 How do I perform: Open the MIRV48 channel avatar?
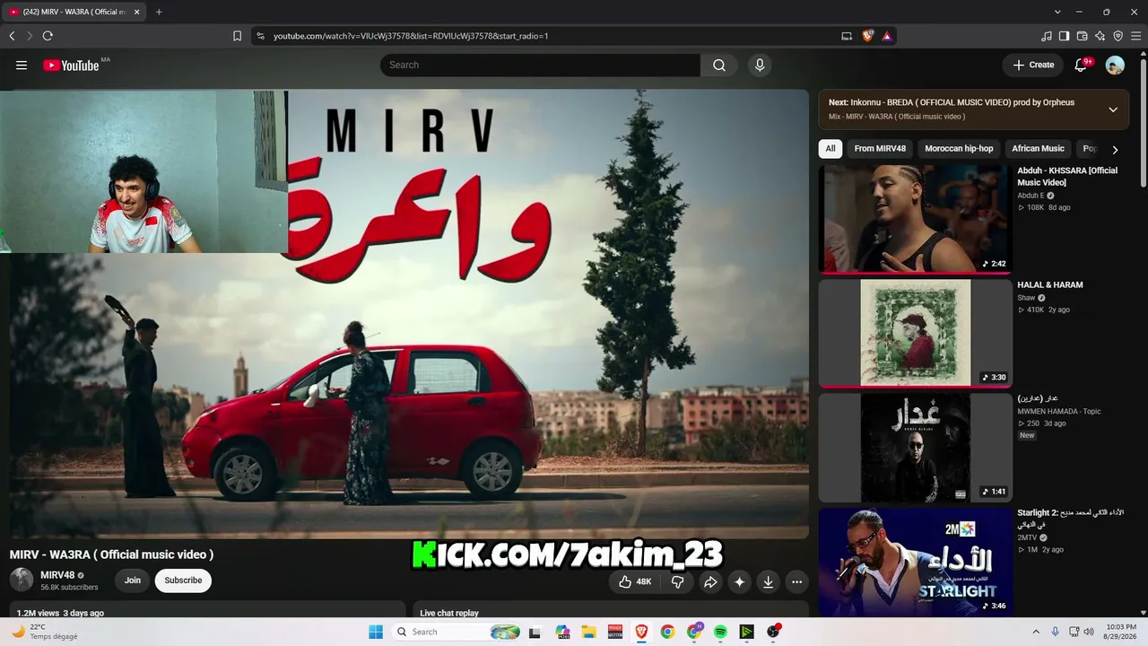pos(22,580)
